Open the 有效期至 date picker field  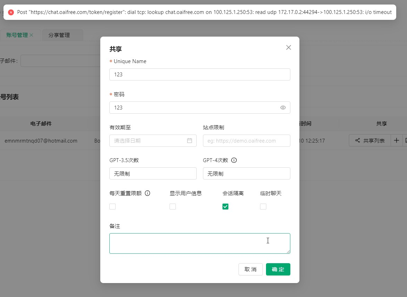[153, 140]
